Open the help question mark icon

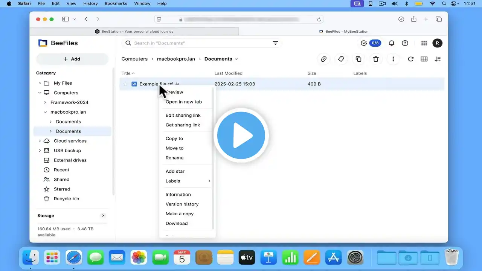[405, 43]
